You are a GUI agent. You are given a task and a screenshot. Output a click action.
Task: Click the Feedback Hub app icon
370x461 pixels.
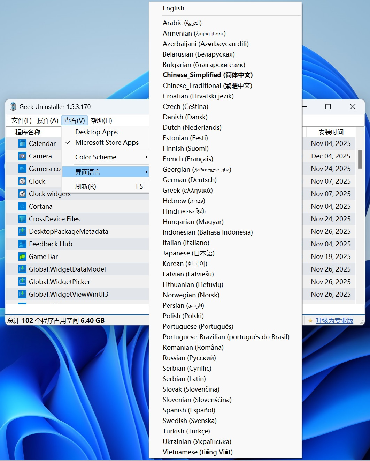pos(22,244)
